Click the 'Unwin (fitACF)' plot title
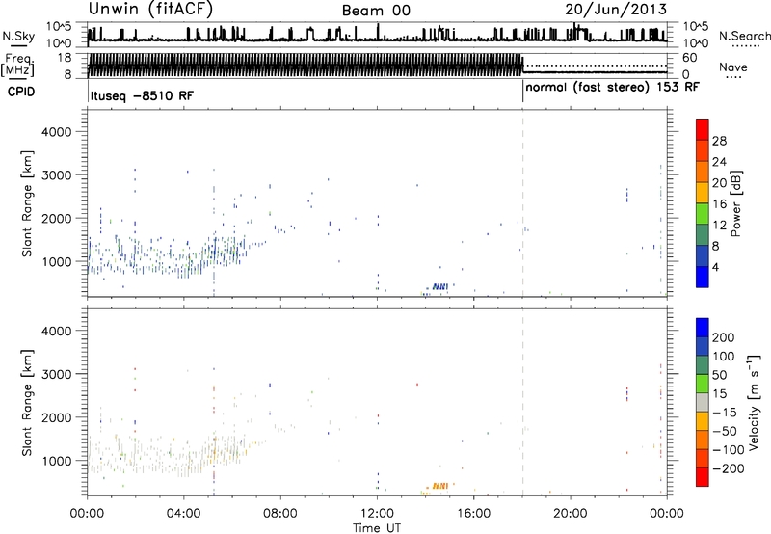This screenshot has height=534, width=771. pyautogui.click(x=150, y=9)
